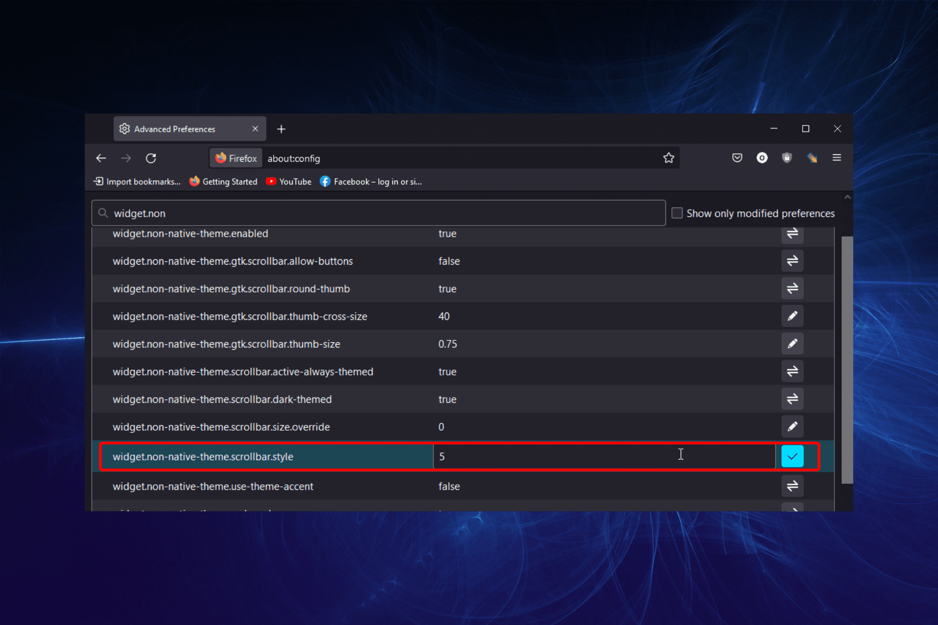Open YouTube bookmark
This screenshot has height=625, width=938.
pos(289,182)
